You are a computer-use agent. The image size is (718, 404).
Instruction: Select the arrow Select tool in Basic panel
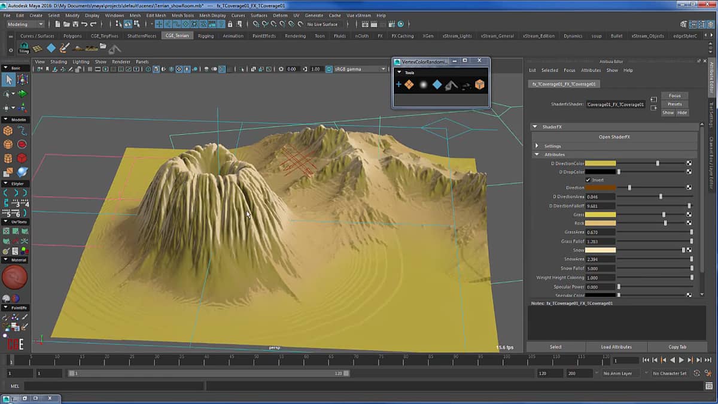8,80
